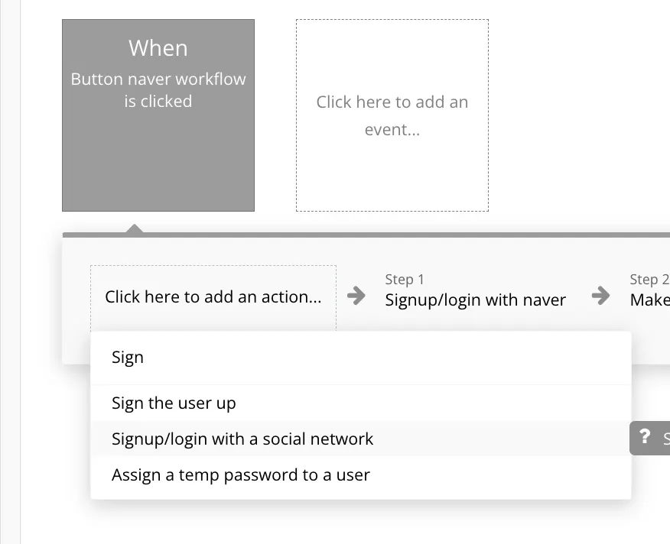Click the question mark help icon

645,436
